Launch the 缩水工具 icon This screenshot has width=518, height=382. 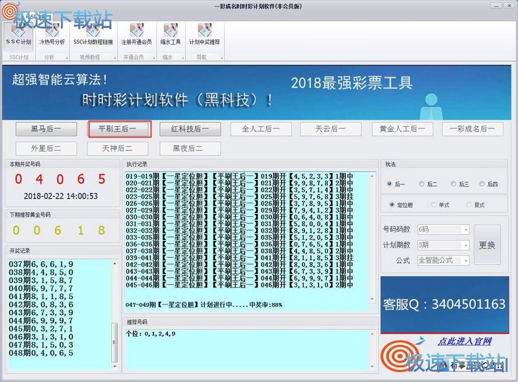pos(171,34)
